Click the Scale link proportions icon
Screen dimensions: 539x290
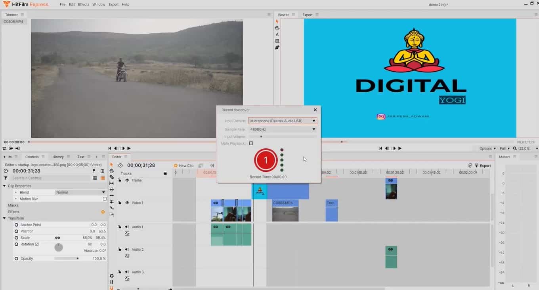pos(57,238)
